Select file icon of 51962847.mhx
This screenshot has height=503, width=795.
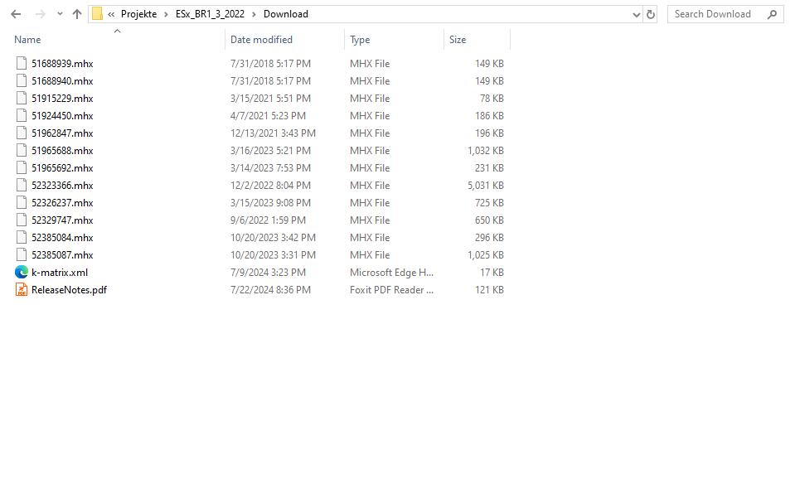point(22,133)
